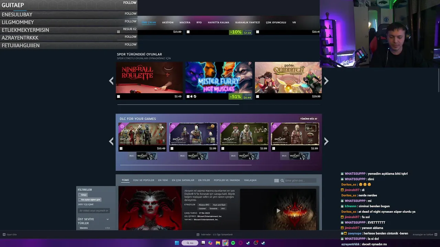Switch to Popüler ve Yakında tab
This screenshot has height=247, width=440.
tap(227, 180)
